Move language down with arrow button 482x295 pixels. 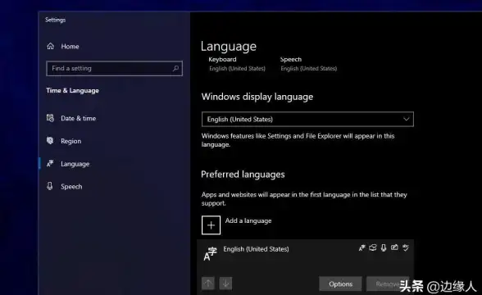225,284
